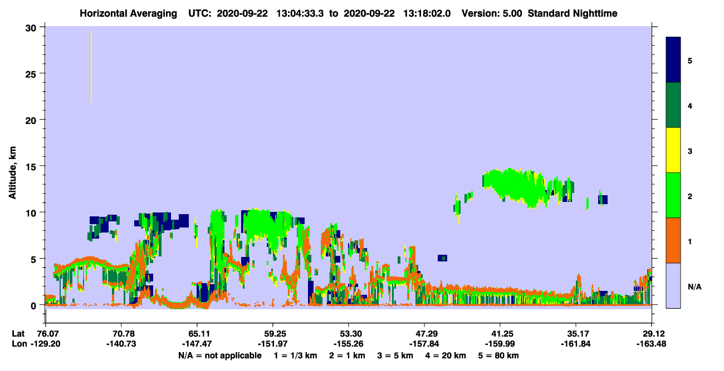Click 'Standard Nighttime' label
The image size is (724, 371).
click(573, 13)
